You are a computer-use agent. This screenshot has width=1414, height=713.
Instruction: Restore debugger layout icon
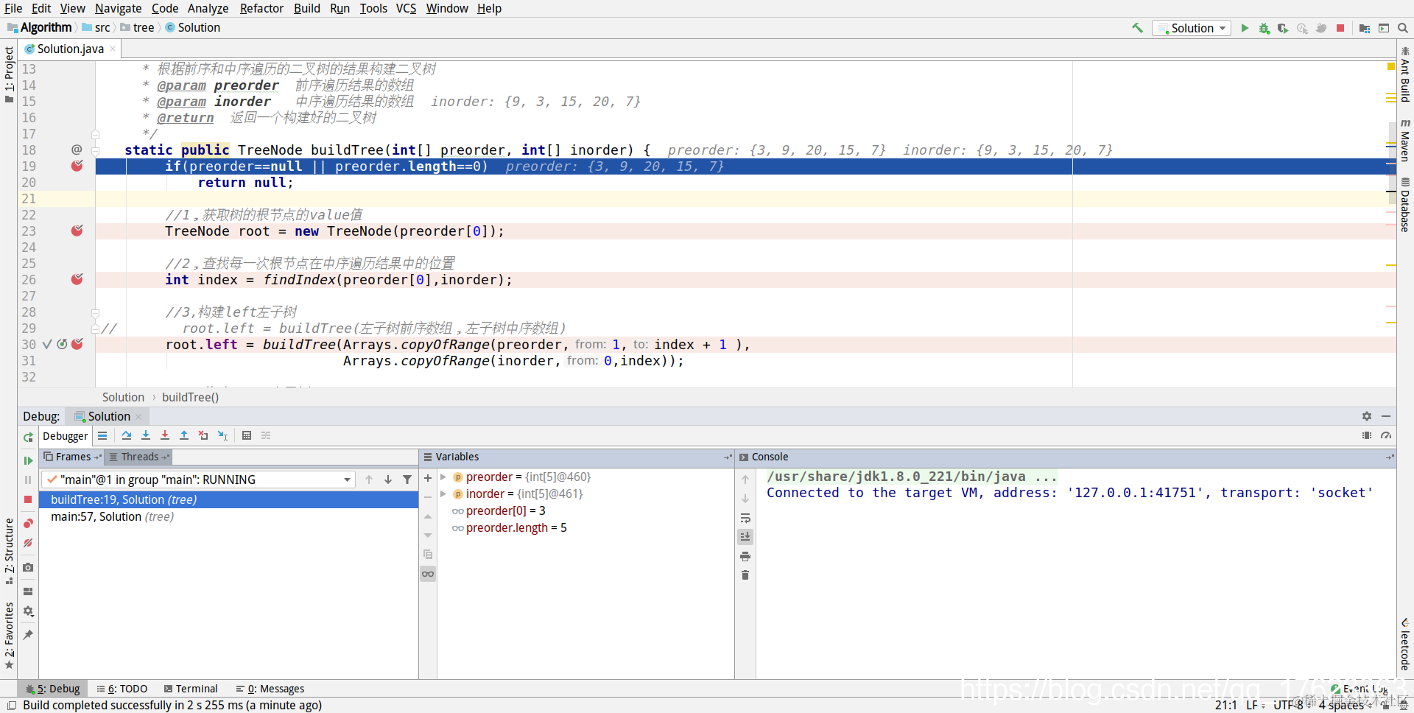[28, 591]
